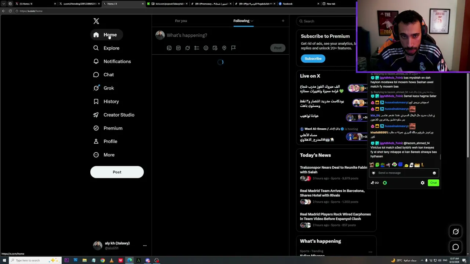The height and width of the screenshot is (264, 470).
Task: Open the floating messages chat button
Action: tap(456, 247)
